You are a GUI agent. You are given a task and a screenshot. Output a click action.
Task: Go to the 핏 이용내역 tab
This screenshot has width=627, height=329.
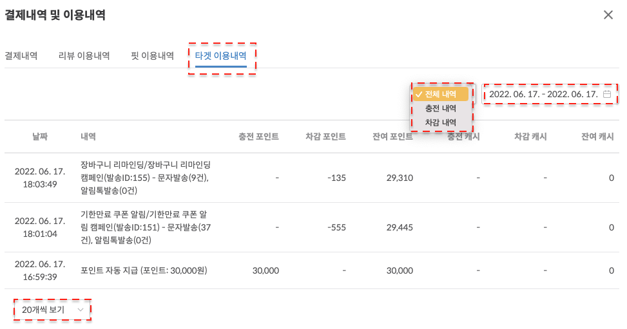pyautogui.click(x=152, y=56)
